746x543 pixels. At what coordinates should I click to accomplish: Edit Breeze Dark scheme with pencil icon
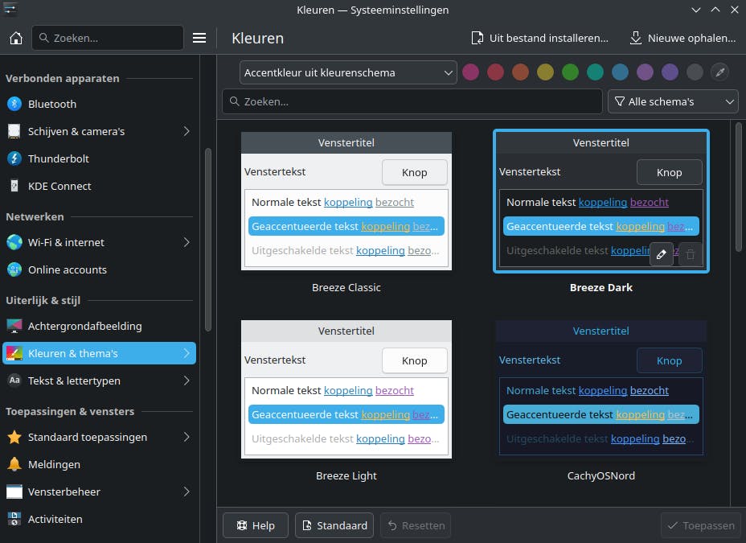[662, 254]
